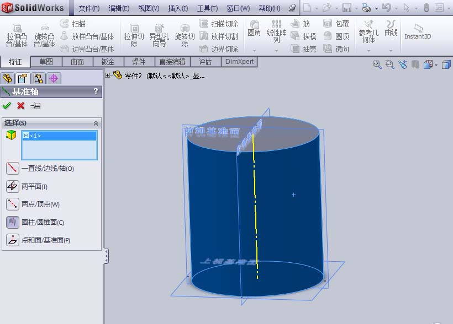Select Swept Cut (扫描切除)
The height and width of the screenshot is (324, 453).
coord(218,23)
